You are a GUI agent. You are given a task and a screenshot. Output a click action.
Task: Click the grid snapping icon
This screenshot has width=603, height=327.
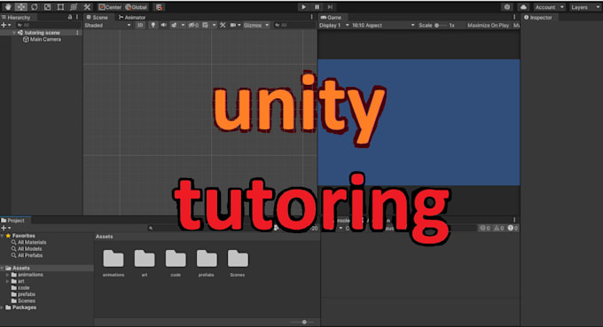pos(159,7)
